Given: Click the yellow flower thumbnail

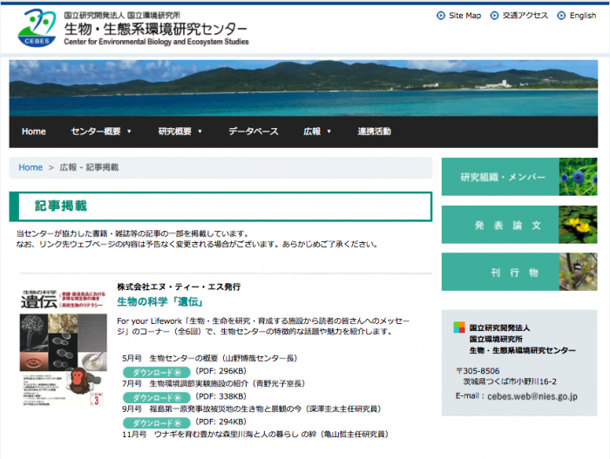Looking at the screenshot, I should (x=578, y=225).
